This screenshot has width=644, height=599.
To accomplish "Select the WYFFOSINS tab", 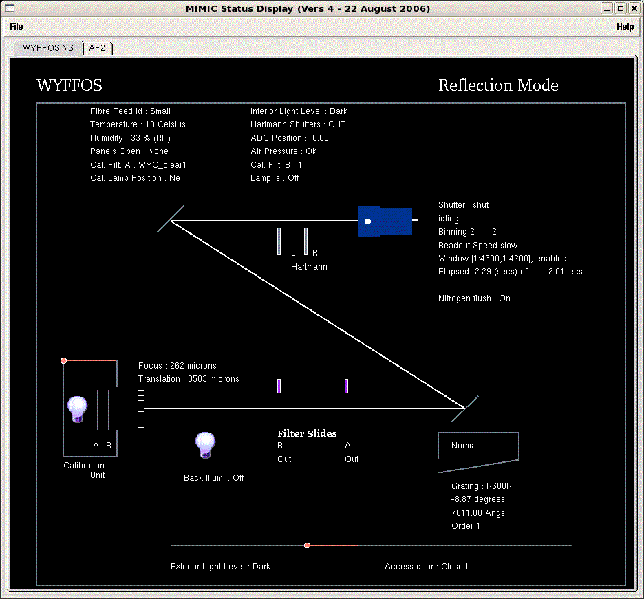I will point(47,48).
